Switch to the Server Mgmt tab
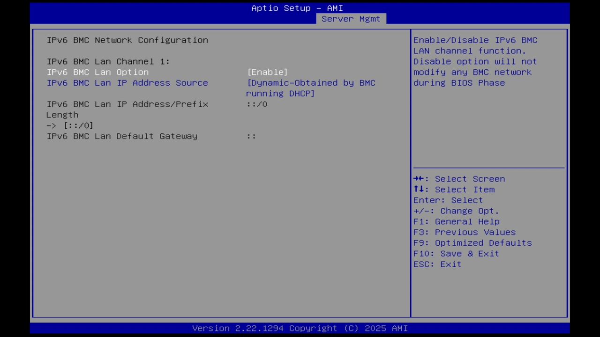600x337 pixels. [x=351, y=19]
